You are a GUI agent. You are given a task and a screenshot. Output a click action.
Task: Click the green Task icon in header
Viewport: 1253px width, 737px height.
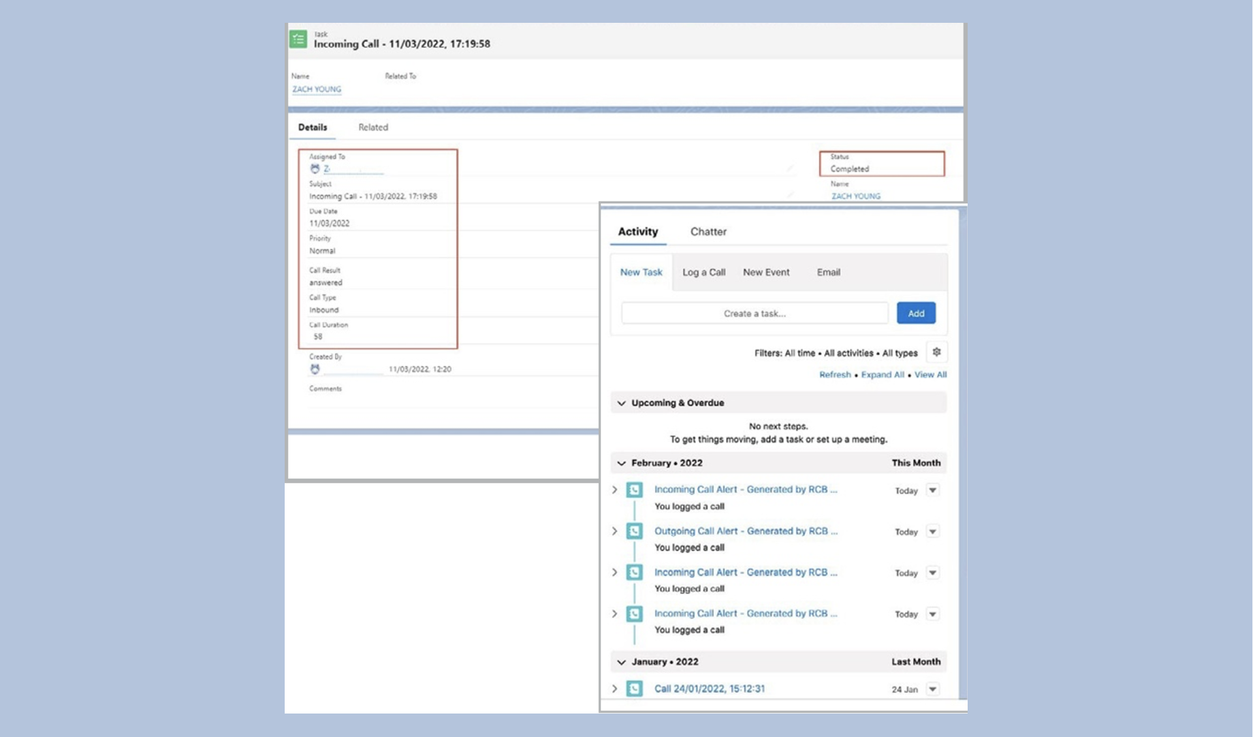click(298, 39)
